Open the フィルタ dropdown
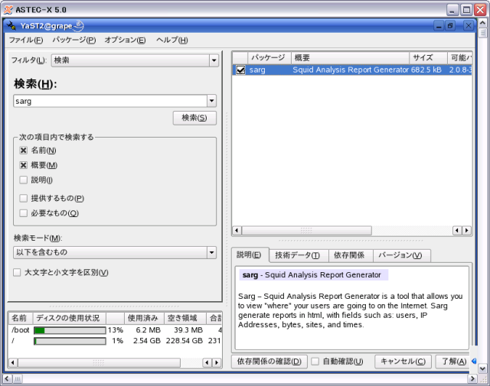 213,60
